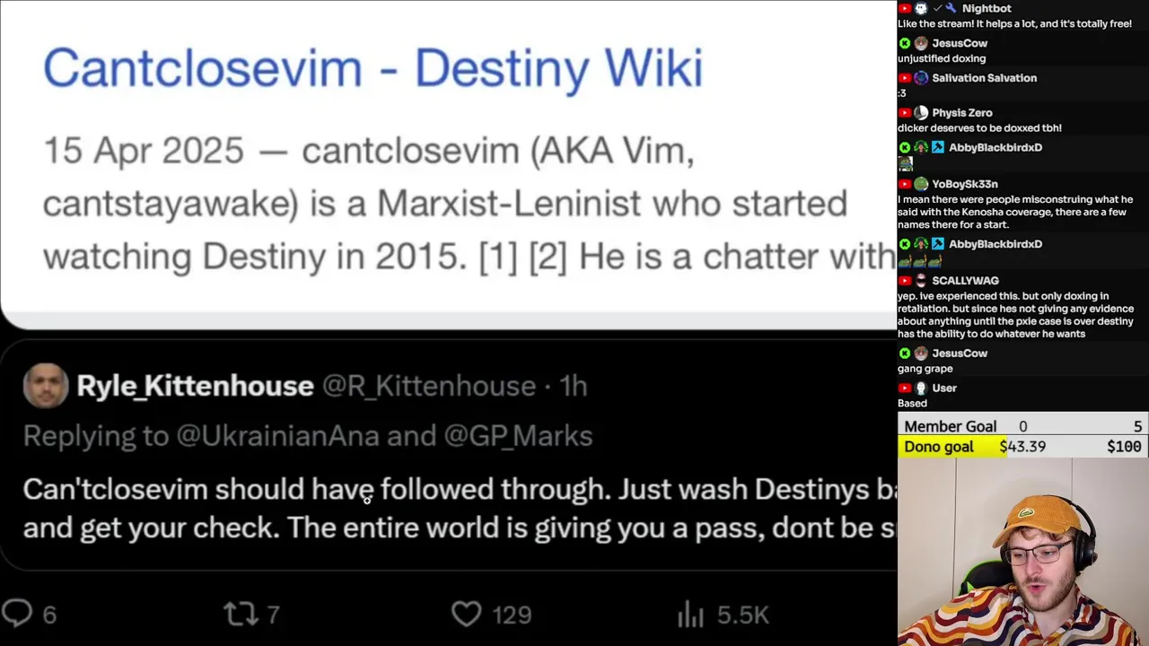Viewport: 1149px width, 646px height.
Task: Open the @R_Kittenhouse handle
Action: pos(429,386)
